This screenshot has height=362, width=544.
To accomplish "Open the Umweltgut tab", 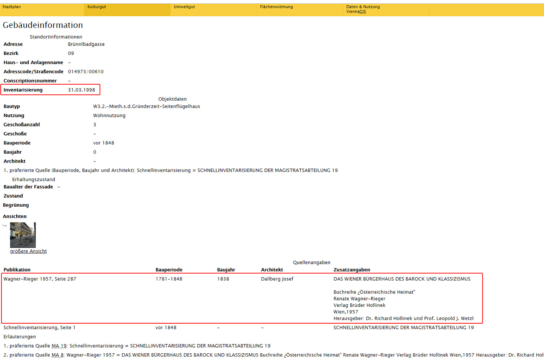I will (214, 10).
